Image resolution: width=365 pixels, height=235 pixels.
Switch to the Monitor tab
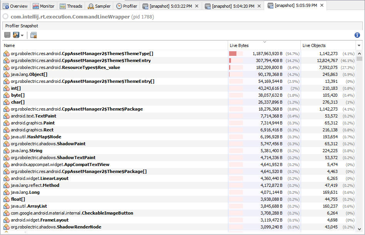tap(44, 6)
